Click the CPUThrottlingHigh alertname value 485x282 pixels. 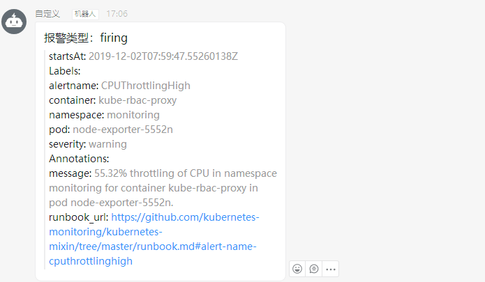(x=145, y=86)
